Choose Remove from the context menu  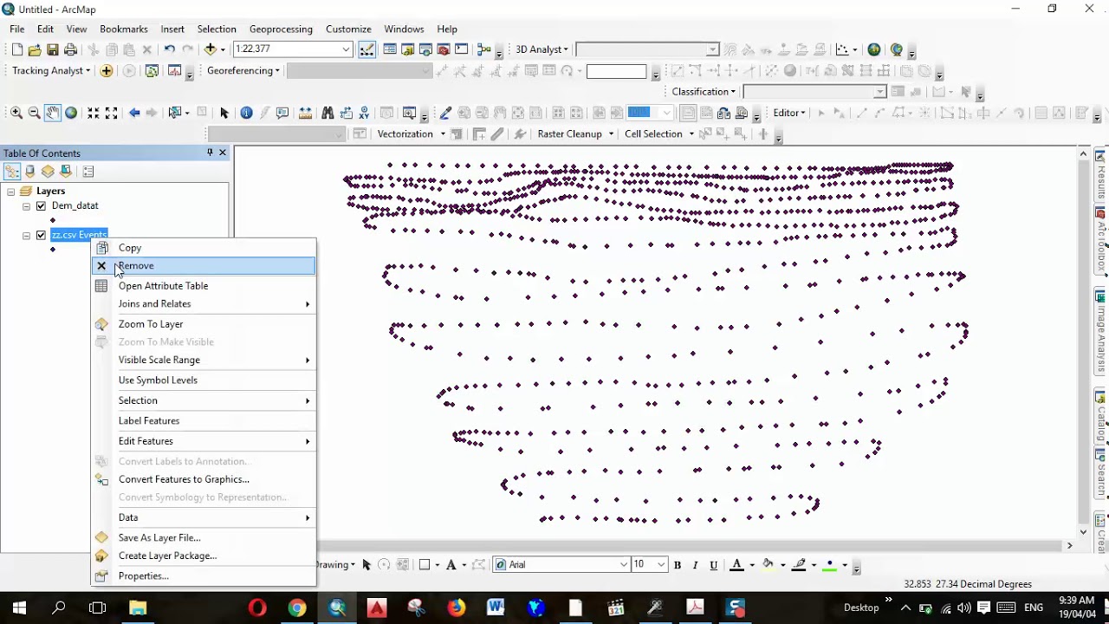click(204, 266)
